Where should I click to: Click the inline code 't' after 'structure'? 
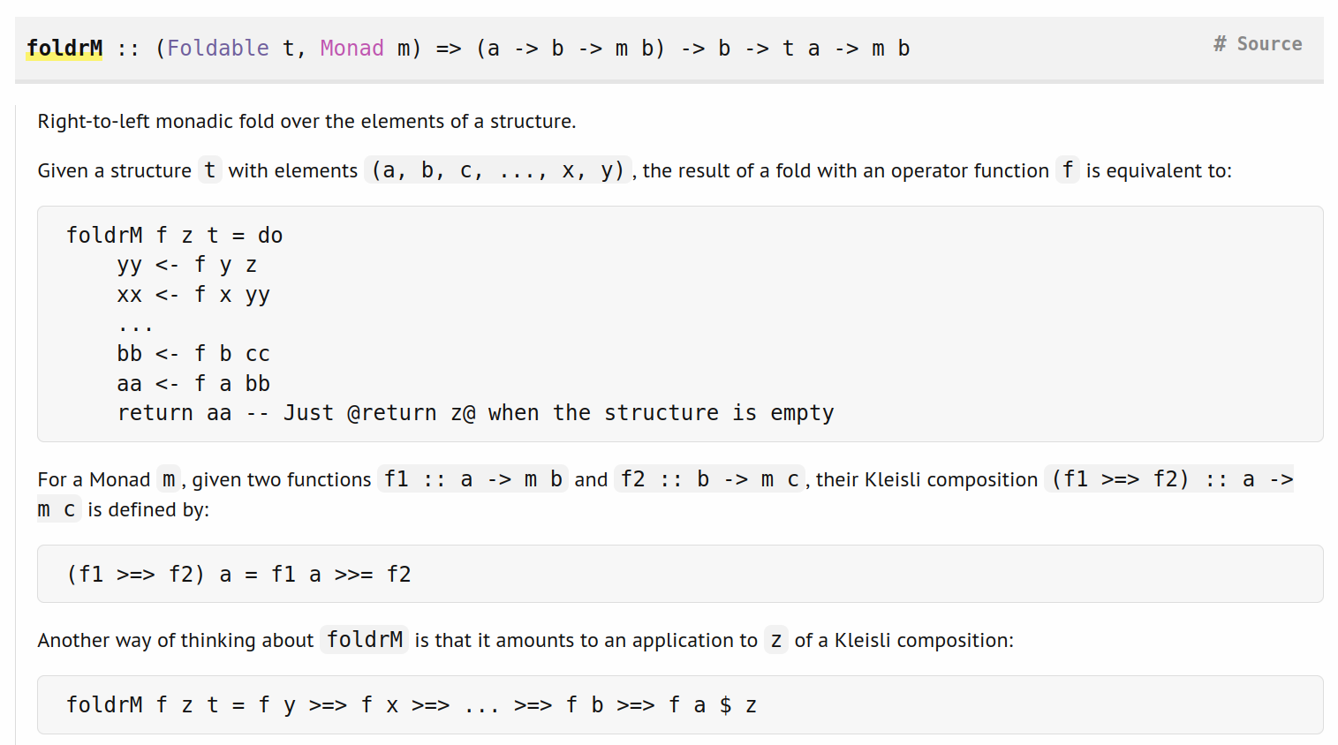pyautogui.click(x=209, y=169)
